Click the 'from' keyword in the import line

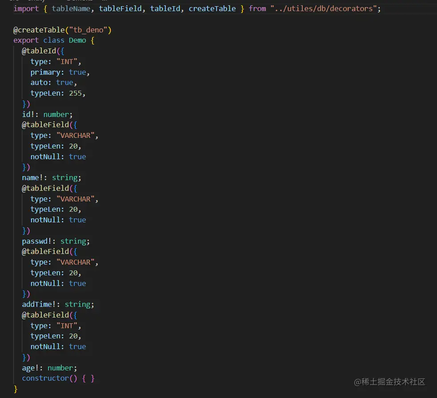pos(257,9)
